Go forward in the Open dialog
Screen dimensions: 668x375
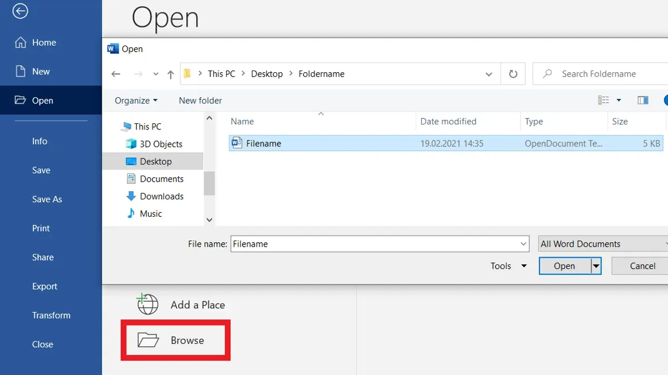pyautogui.click(x=138, y=74)
